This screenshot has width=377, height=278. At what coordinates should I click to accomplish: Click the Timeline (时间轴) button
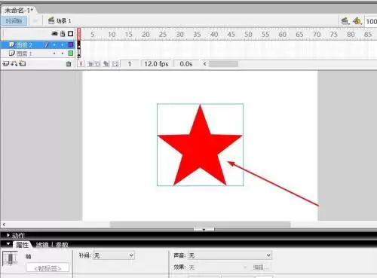14,21
